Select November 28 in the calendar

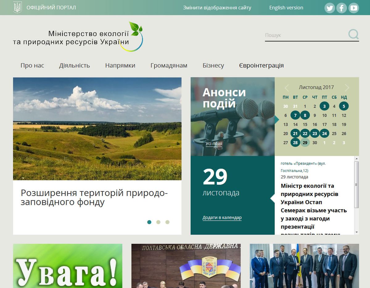pyautogui.click(x=295, y=142)
